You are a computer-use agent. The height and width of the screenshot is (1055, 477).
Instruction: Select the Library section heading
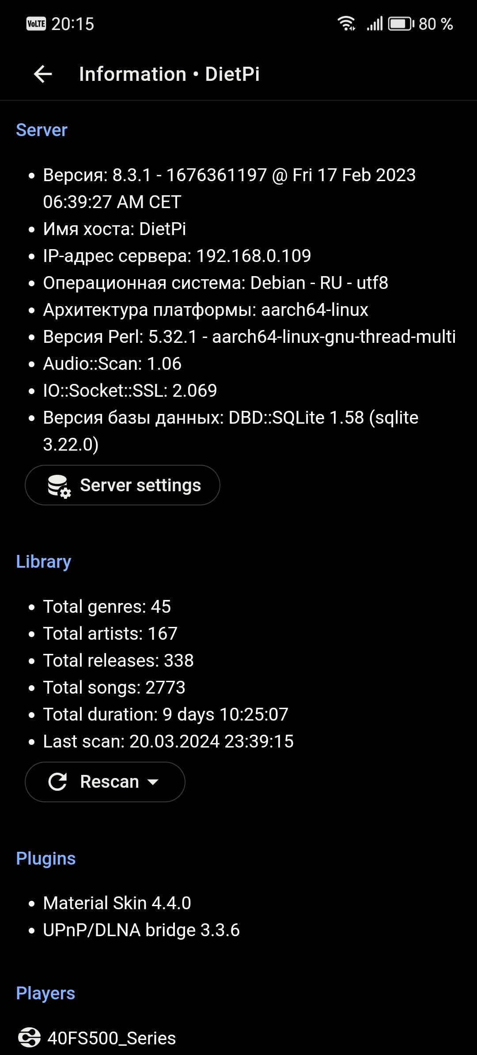(x=43, y=562)
